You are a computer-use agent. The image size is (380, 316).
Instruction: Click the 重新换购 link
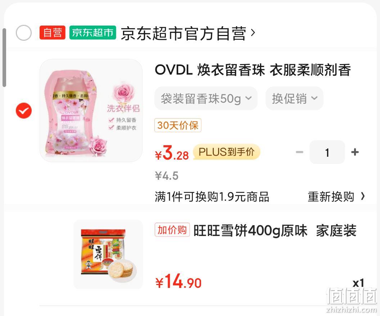(331, 196)
